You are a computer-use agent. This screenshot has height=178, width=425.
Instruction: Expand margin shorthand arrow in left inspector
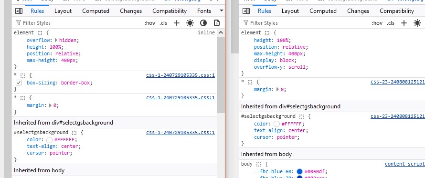[x=51, y=105]
